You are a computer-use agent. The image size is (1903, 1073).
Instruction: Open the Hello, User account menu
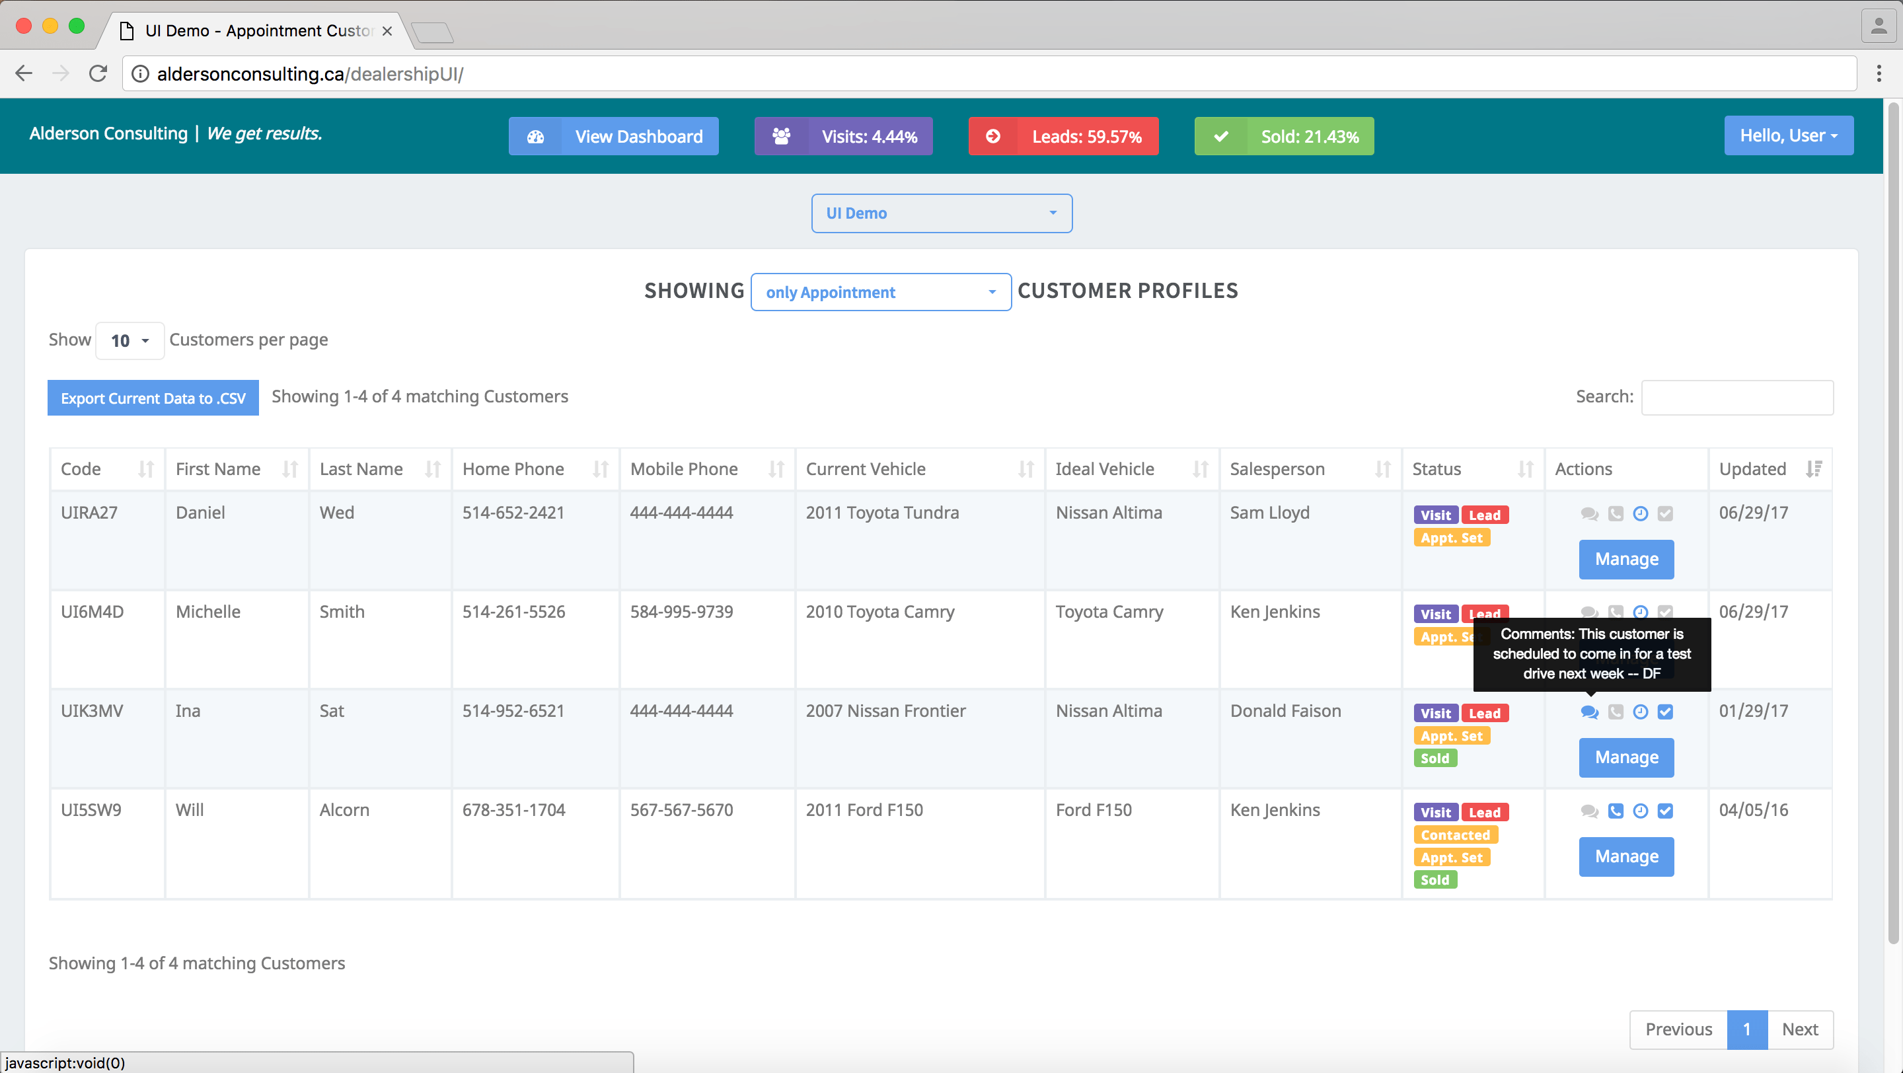coord(1788,136)
